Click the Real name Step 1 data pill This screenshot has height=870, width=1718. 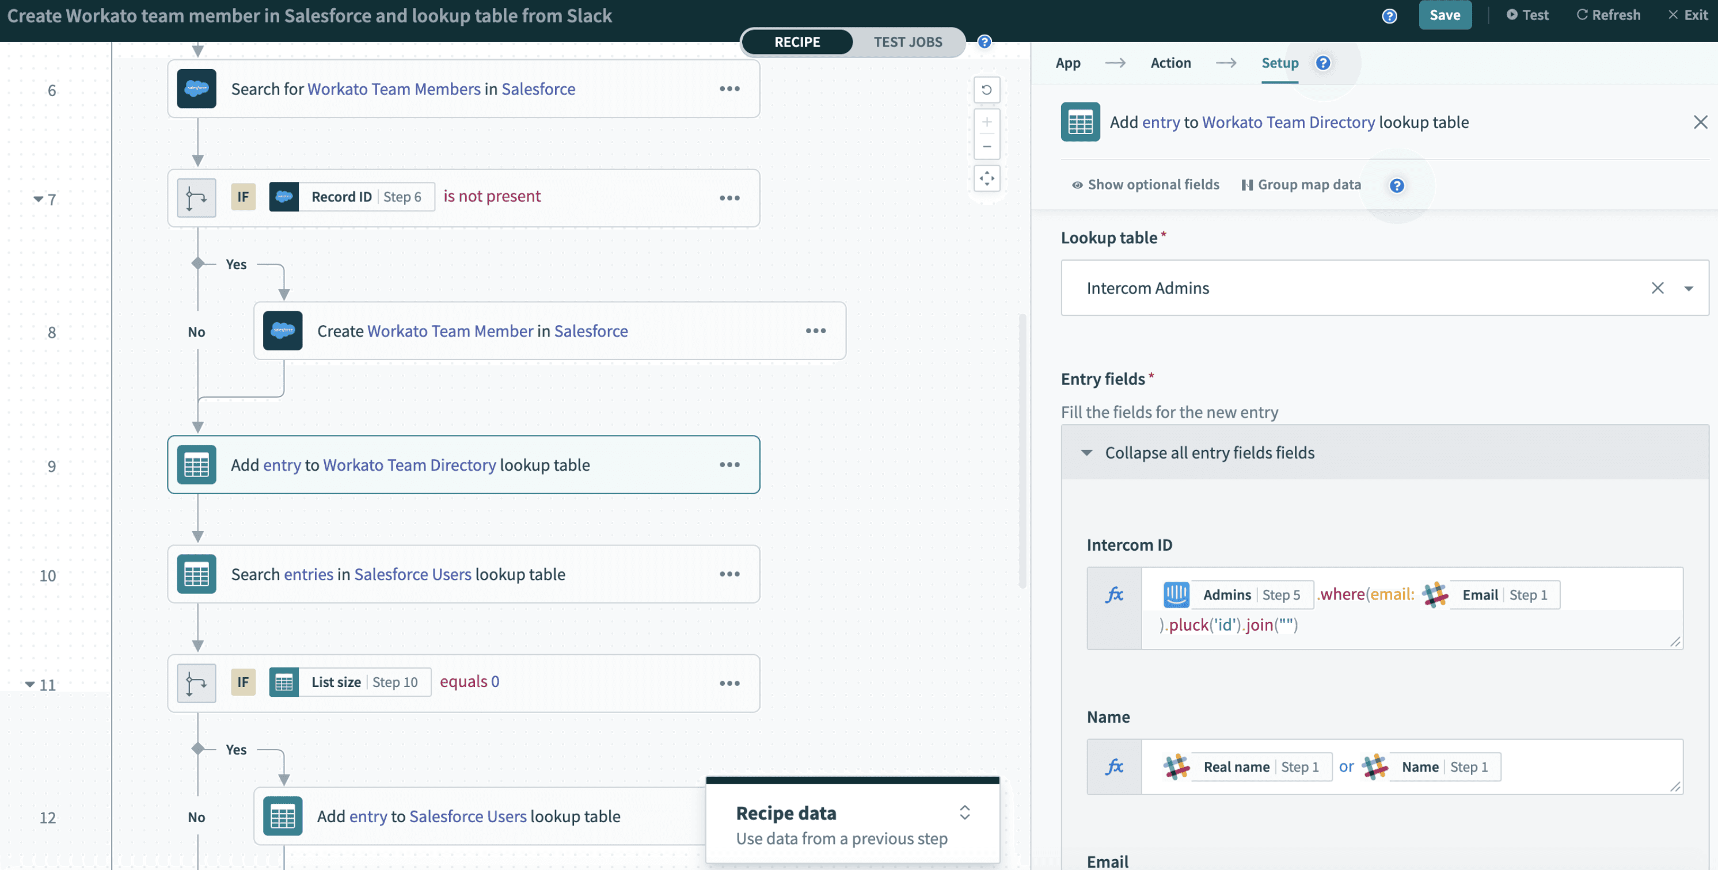click(1247, 766)
